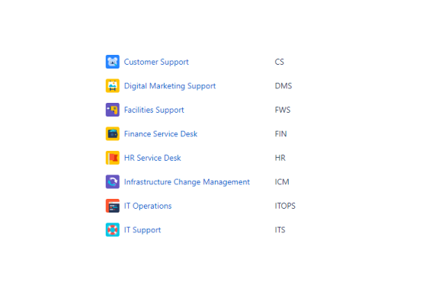Click the ITOPS project key
This screenshot has width=448, height=288.
(285, 206)
